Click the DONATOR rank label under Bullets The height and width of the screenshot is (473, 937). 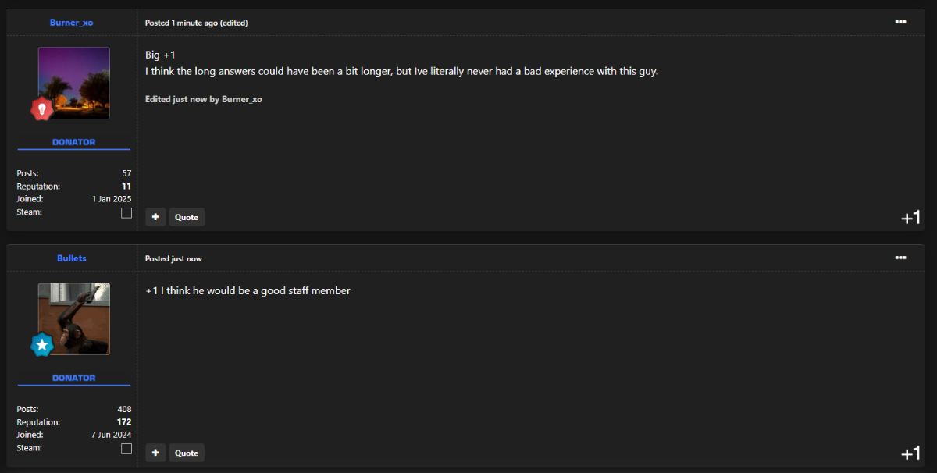click(74, 378)
